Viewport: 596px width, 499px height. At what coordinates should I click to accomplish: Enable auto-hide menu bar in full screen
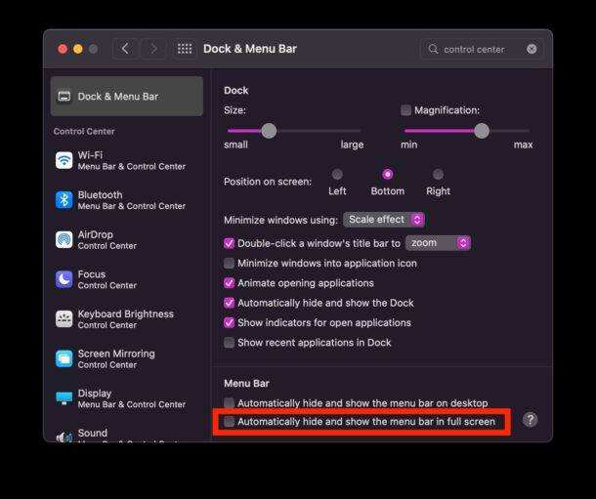[x=229, y=422]
